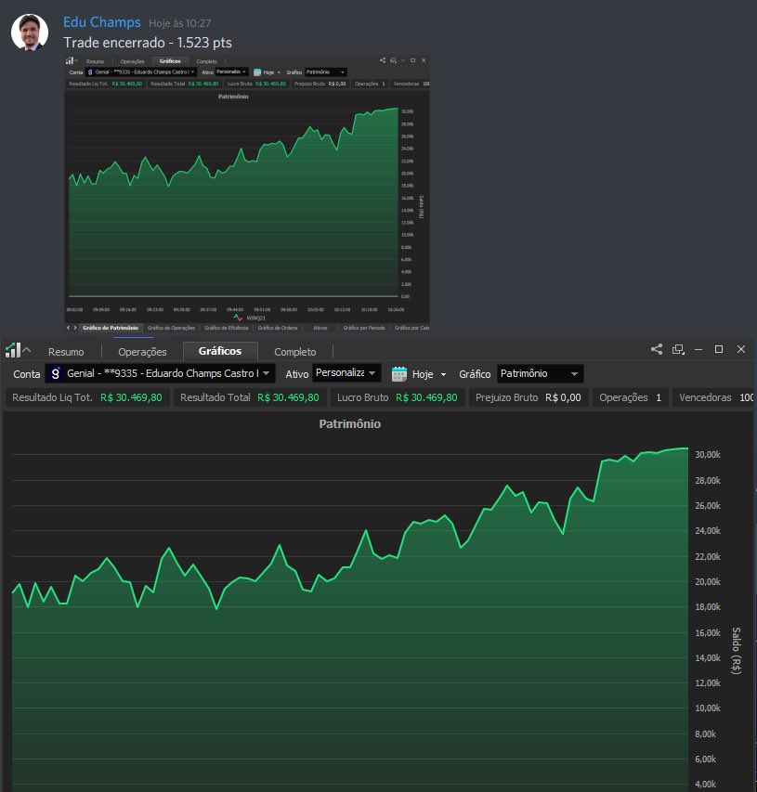Click the app logo bar-chart icon
This screenshot has height=792, width=757.
point(13,349)
